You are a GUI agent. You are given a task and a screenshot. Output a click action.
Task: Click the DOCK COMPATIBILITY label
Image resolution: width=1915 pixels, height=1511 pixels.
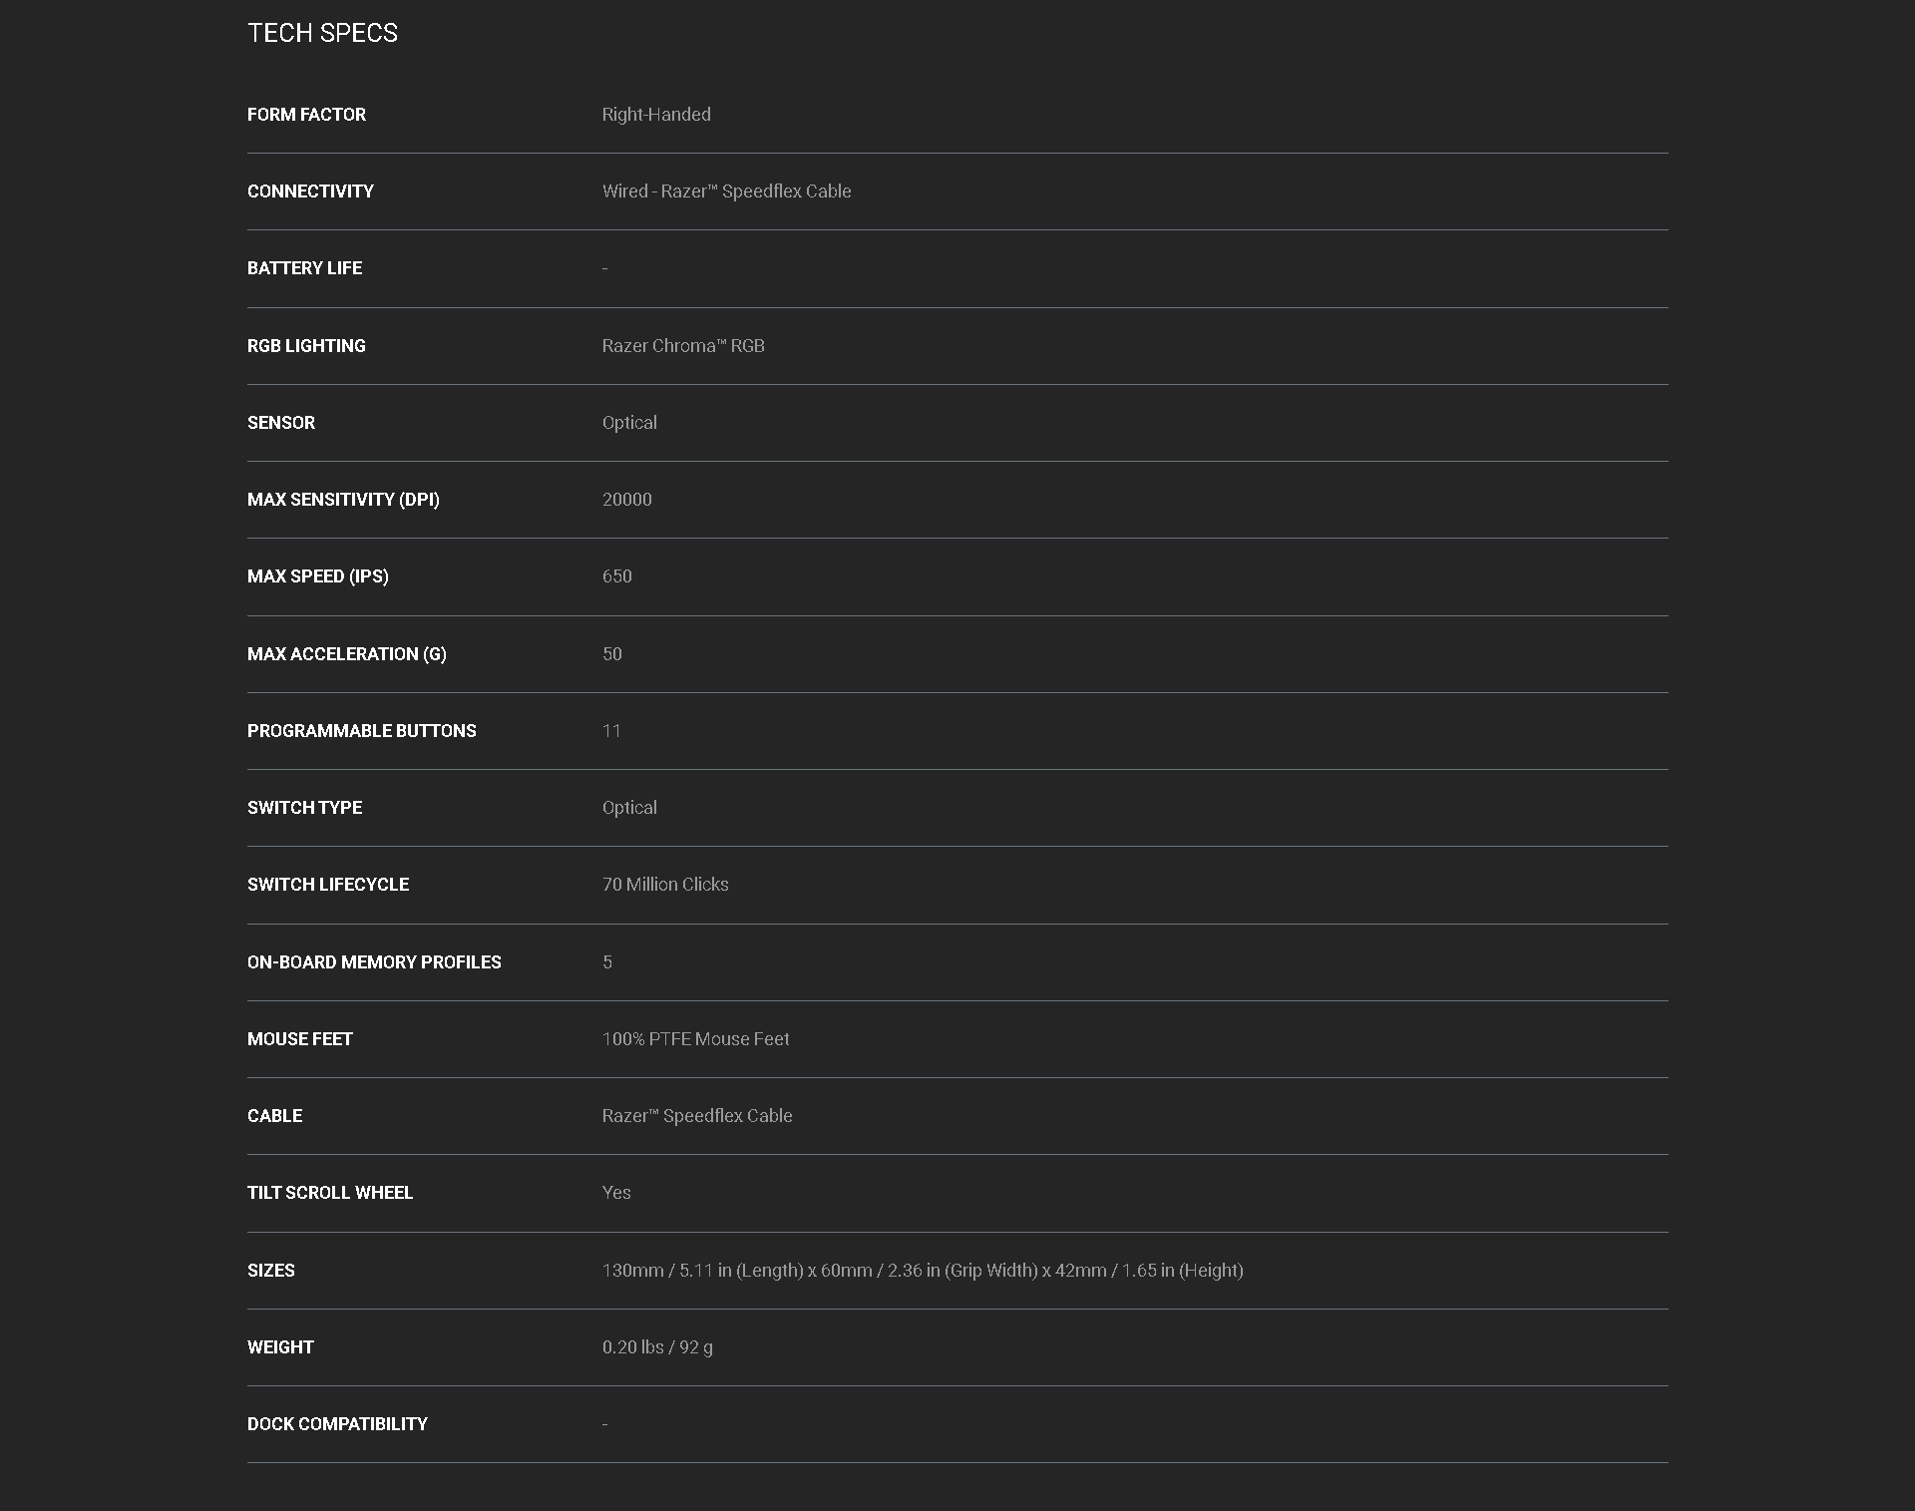click(337, 1424)
